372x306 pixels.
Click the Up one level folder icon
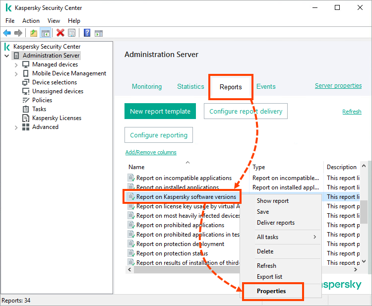tap(33, 33)
